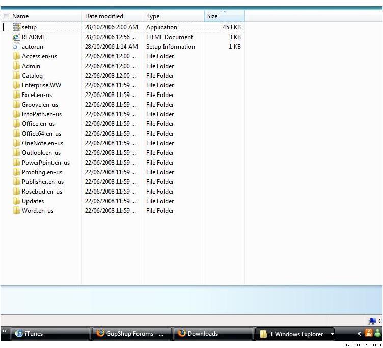Select the PowerPoint.en-us folder name
This screenshot has height=348, width=383.
45,163
